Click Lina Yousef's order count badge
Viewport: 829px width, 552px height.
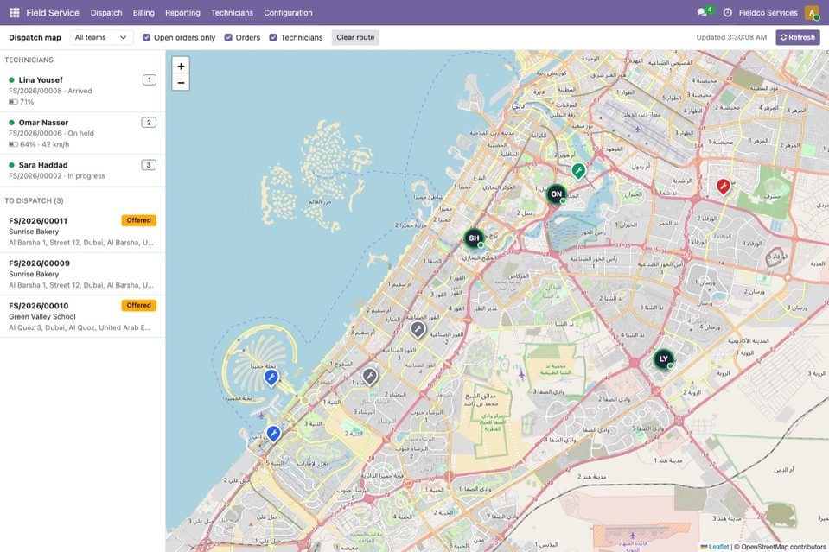coord(149,79)
